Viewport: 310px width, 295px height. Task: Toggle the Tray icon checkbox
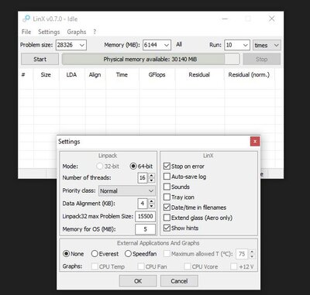click(x=167, y=197)
